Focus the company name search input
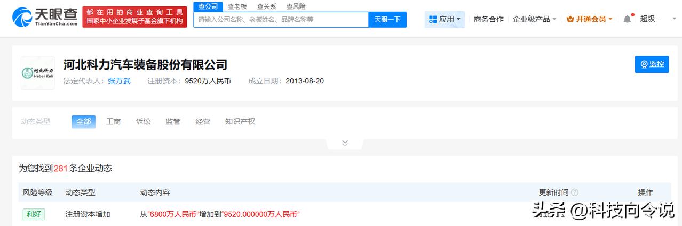This screenshot has width=682, height=226. (281, 19)
